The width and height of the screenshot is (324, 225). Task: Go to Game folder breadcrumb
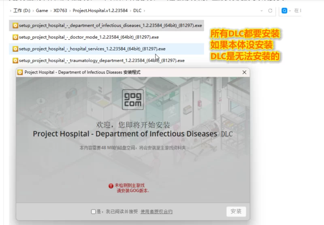42,11
